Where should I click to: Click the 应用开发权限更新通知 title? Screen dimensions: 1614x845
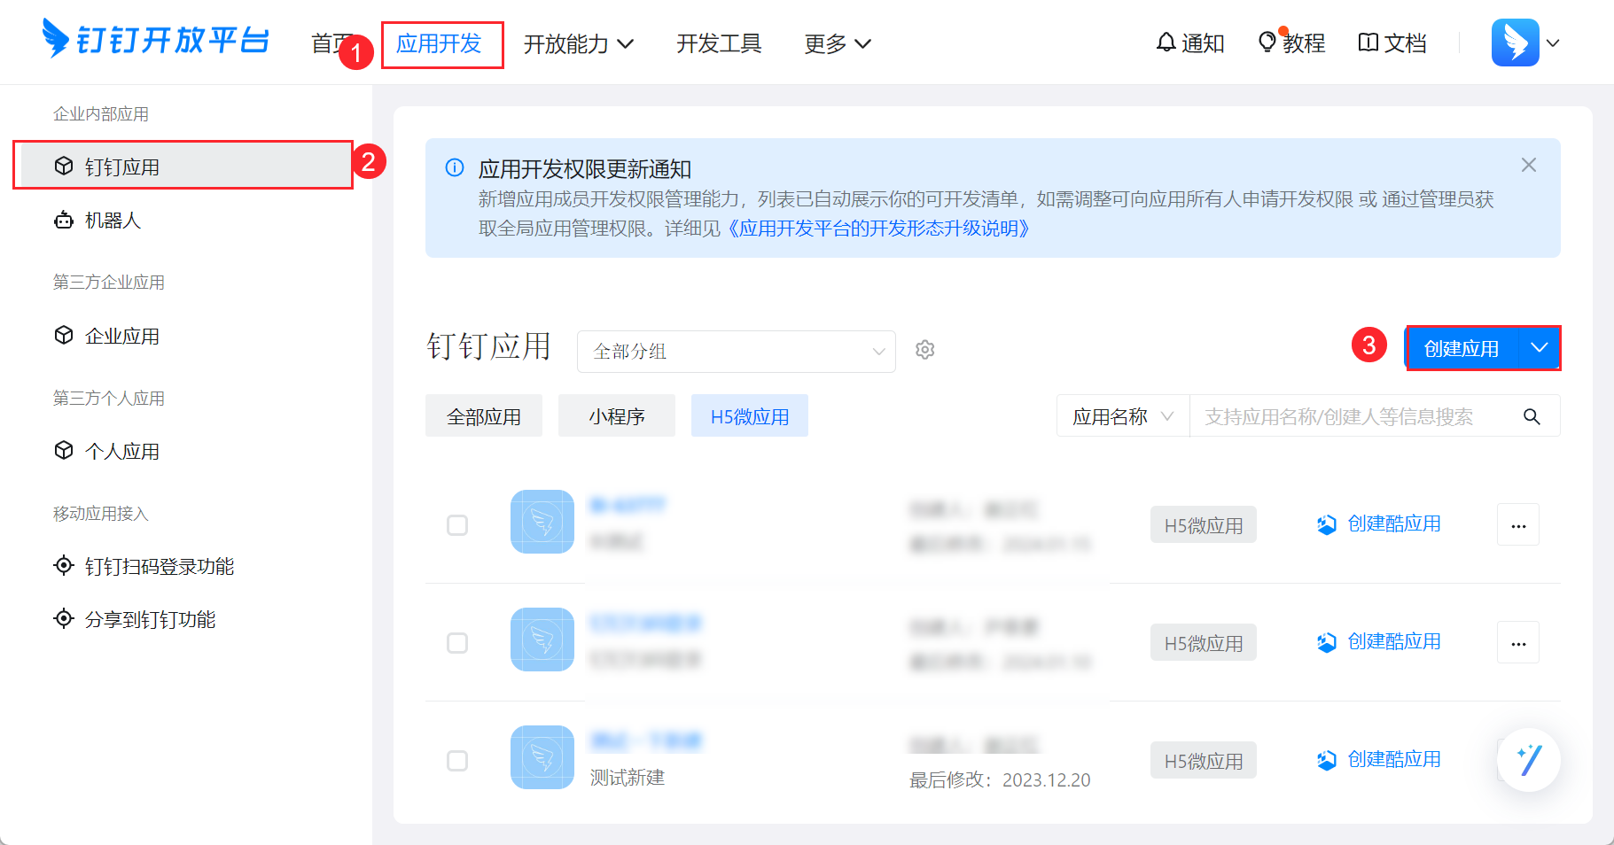tap(585, 168)
